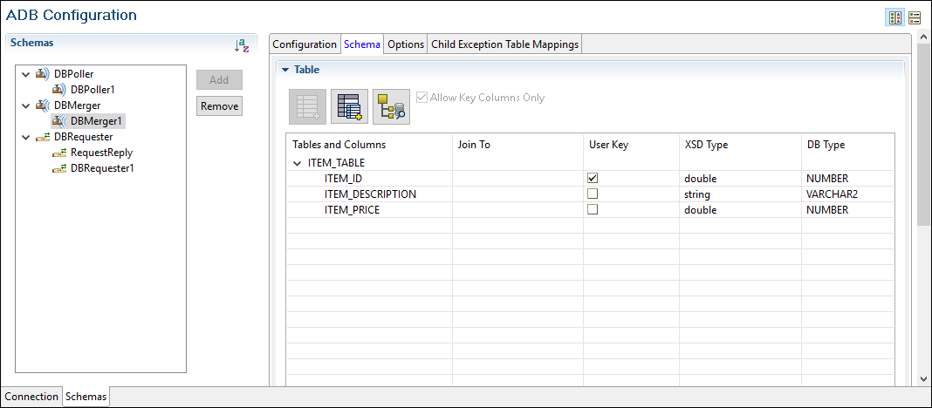Switch to the side-by-side column layout icon
This screenshot has height=408, width=932.
(894, 17)
